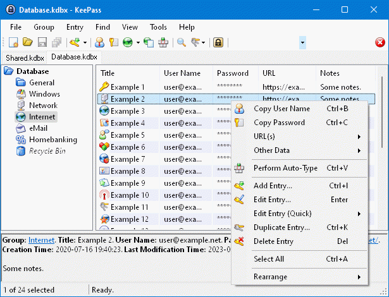Open the Tools menu
389x297 pixels.
coord(158,27)
